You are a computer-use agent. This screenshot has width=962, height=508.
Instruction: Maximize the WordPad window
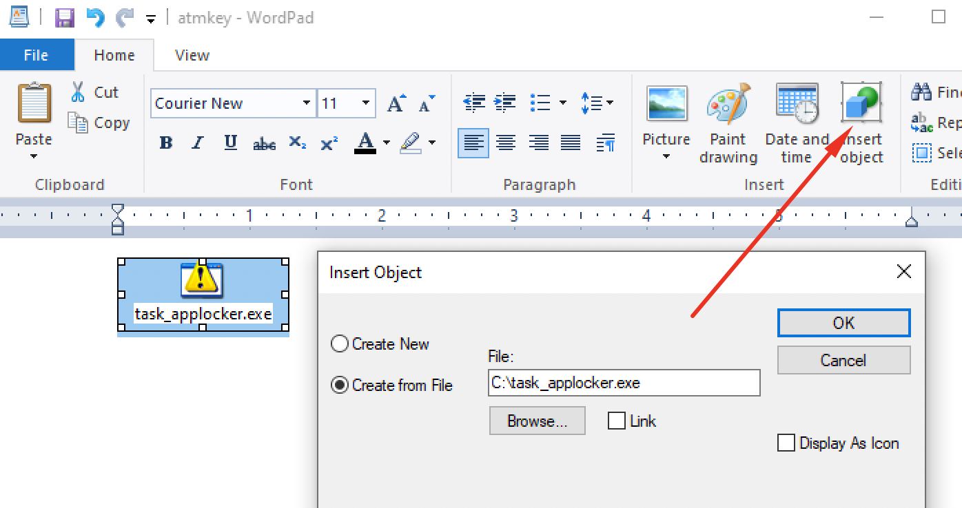(938, 17)
